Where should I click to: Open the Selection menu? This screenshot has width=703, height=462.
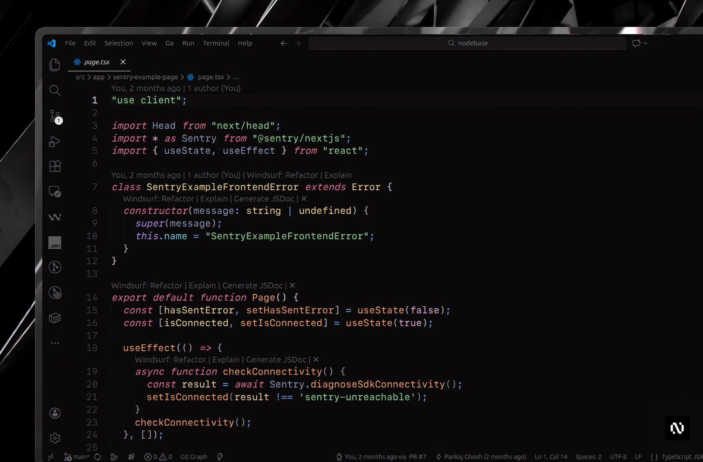point(118,43)
